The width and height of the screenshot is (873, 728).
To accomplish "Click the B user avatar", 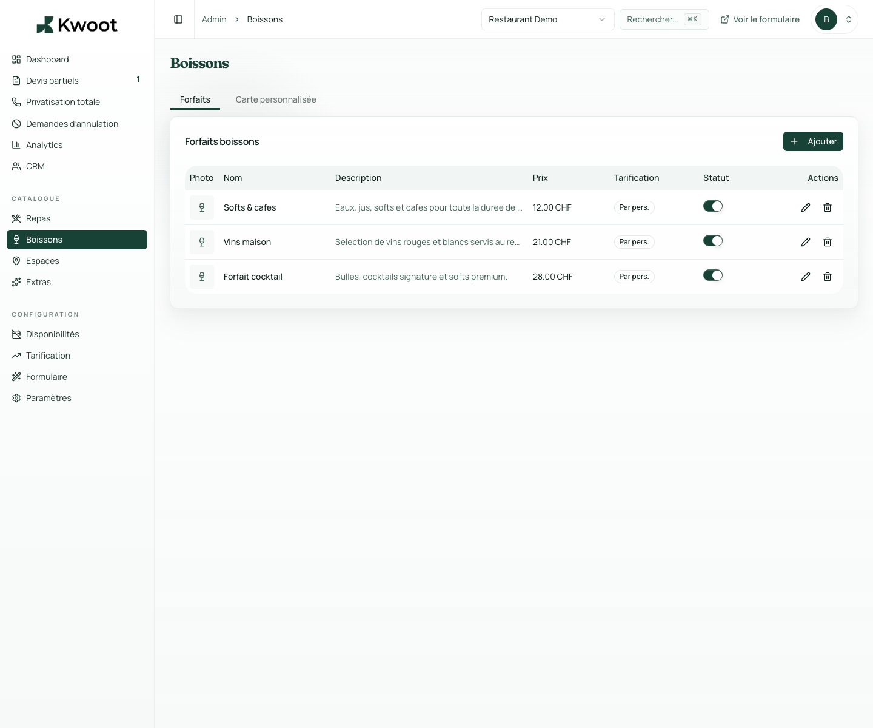I will 826,19.
